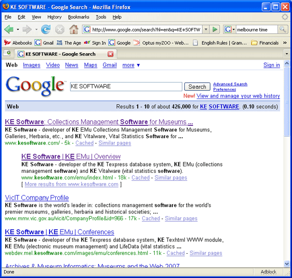This screenshot has height=278, width=292.
Task: Expand the URL bar history dropdown
Action: 206,29
